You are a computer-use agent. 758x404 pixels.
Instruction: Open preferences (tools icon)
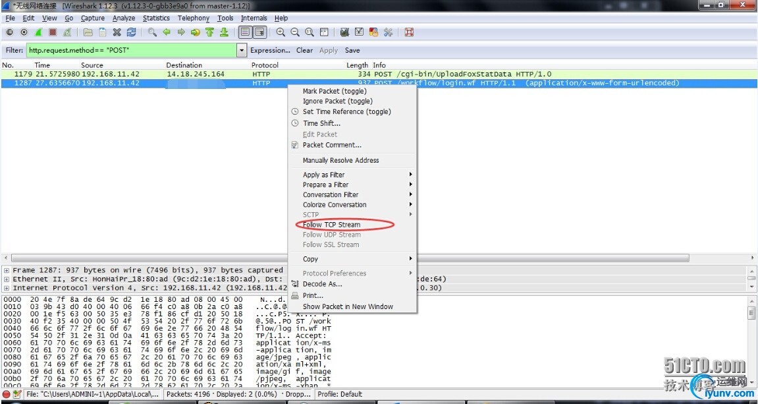pos(388,32)
